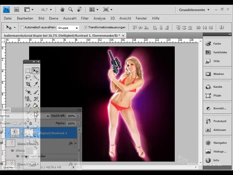Open the Histogramm panel
This screenshot has width=233, height=175.
tap(217, 152)
